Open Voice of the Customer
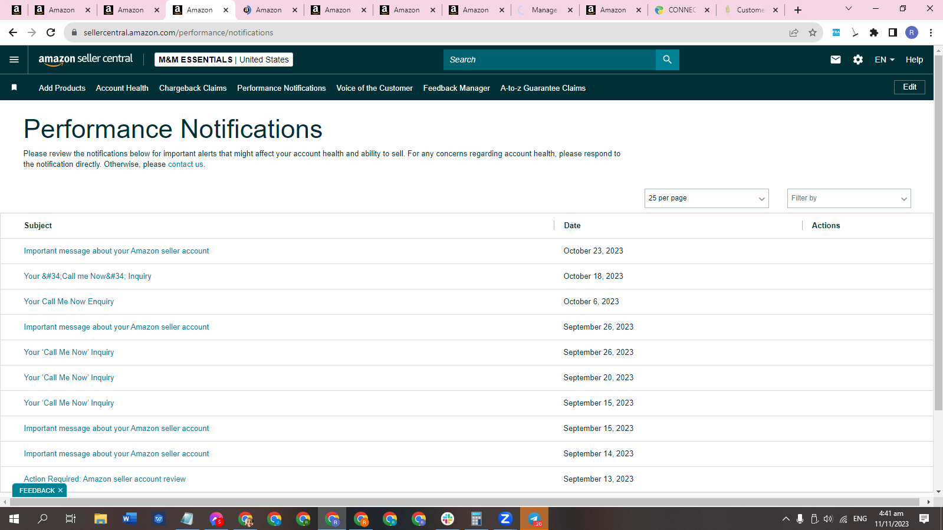943x530 pixels. point(374,88)
